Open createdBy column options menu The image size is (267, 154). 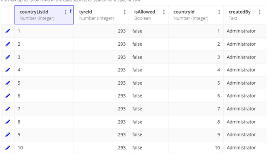259,12
